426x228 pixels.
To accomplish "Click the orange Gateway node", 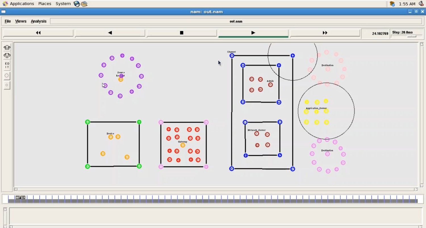I will 183,145.
